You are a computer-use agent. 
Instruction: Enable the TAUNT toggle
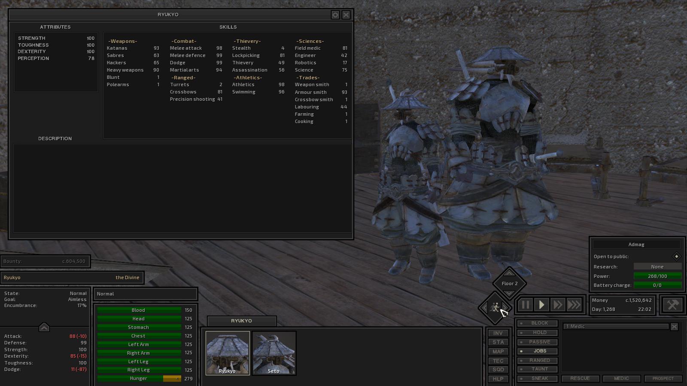point(537,369)
